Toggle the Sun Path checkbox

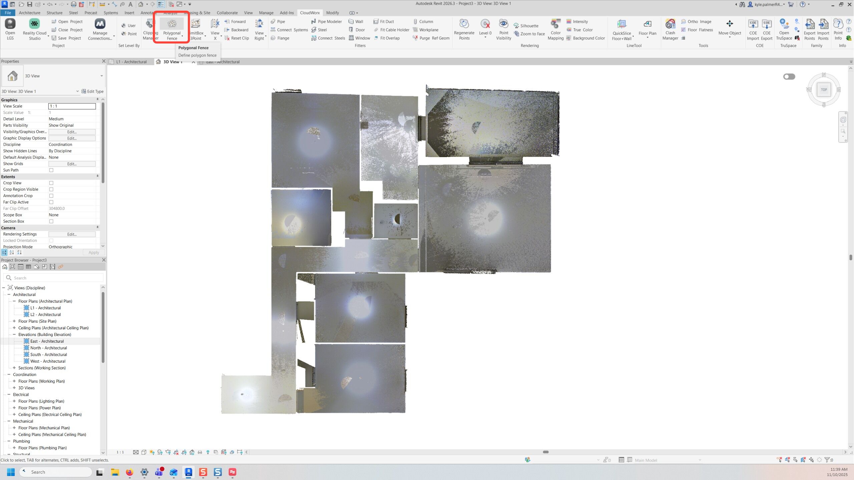[x=51, y=170]
